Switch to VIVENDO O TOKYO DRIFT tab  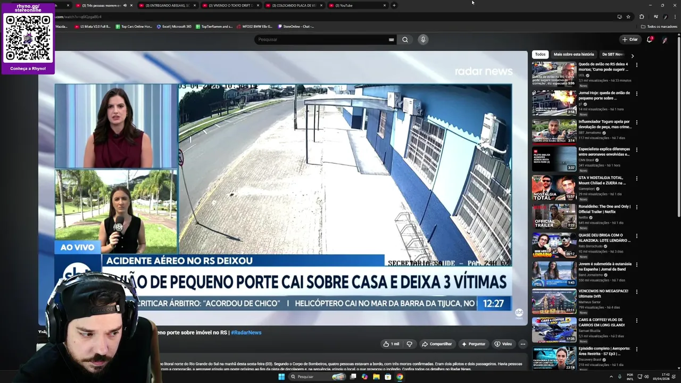pyautogui.click(x=231, y=5)
